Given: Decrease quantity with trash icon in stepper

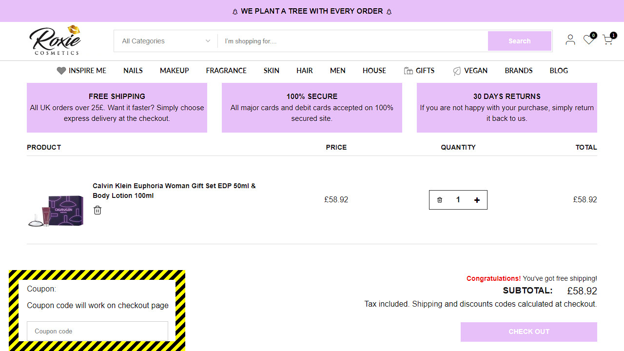Looking at the screenshot, I should pos(440,200).
